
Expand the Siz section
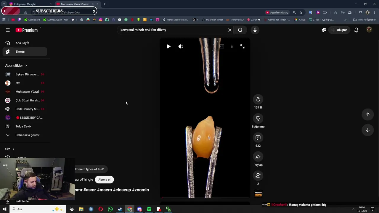[x=10, y=149]
